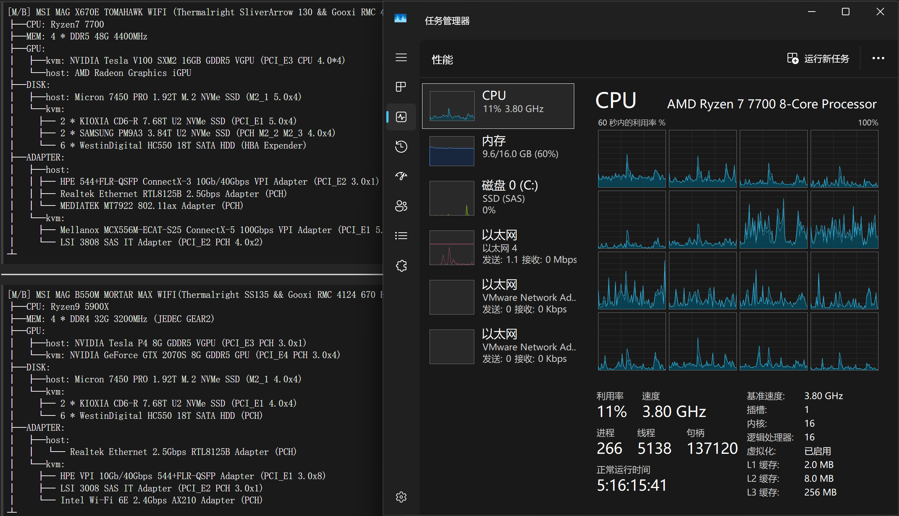Image resolution: width=899 pixels, height=516 pixels.
Task: Click the Task Manager title icon
Action: point(400,18)
